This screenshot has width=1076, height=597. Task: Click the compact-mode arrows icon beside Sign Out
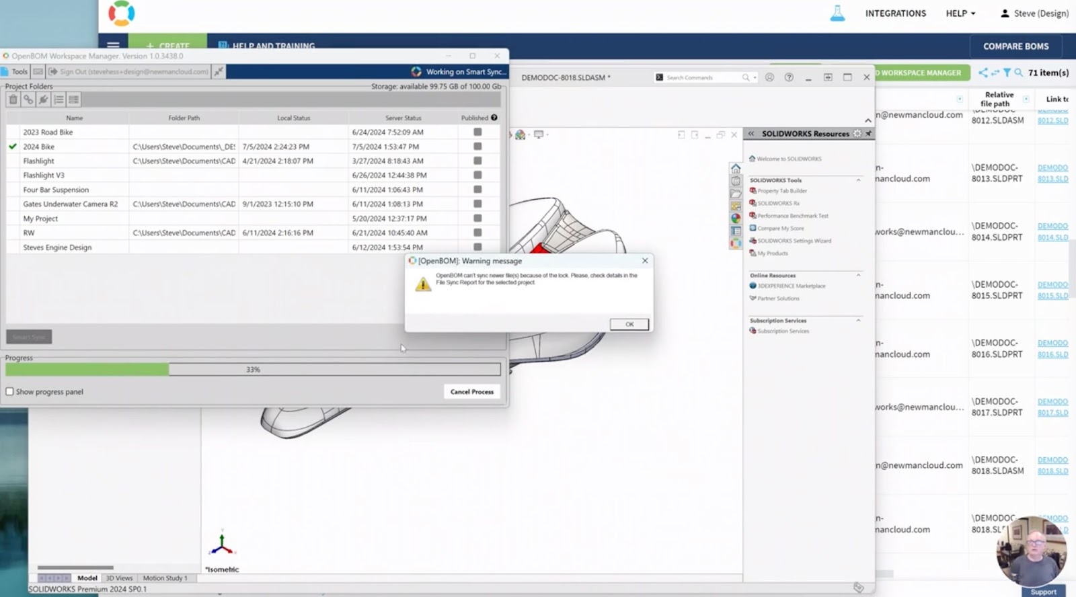(x=219, y=71)
